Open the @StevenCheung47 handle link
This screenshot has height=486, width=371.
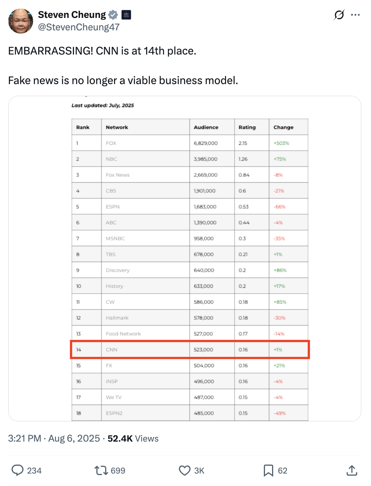click(79, 27)
